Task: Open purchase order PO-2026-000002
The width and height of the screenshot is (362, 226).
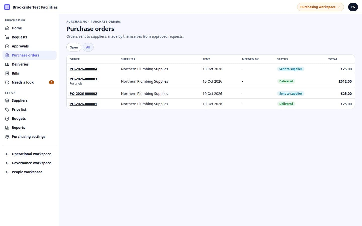Action: (x=83, y=94)
